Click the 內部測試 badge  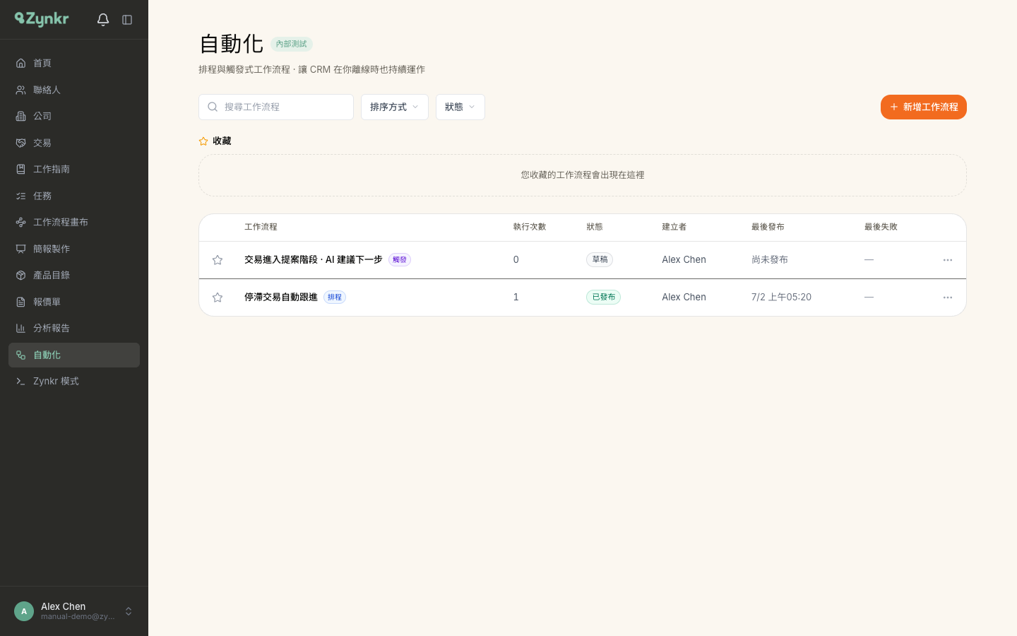click(x=292, y=44)
